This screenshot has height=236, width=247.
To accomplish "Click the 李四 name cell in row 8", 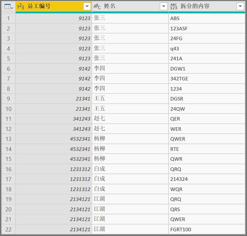I will [130, 89].
